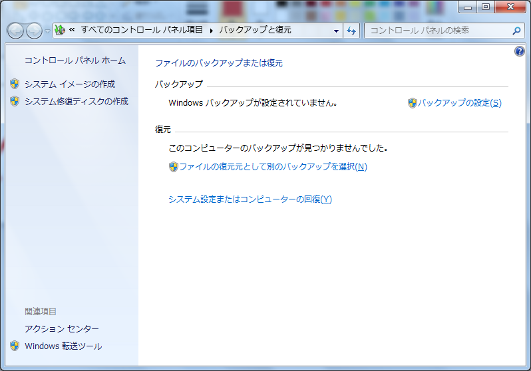Viewport: 531px width, 371px height.
Task: Click the Back navigation arrow button
Action: (15, 31)
